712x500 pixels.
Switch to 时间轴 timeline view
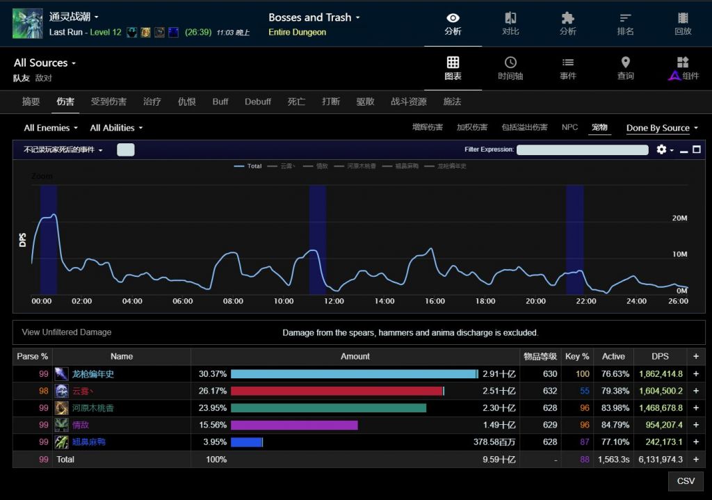point(510,68)
